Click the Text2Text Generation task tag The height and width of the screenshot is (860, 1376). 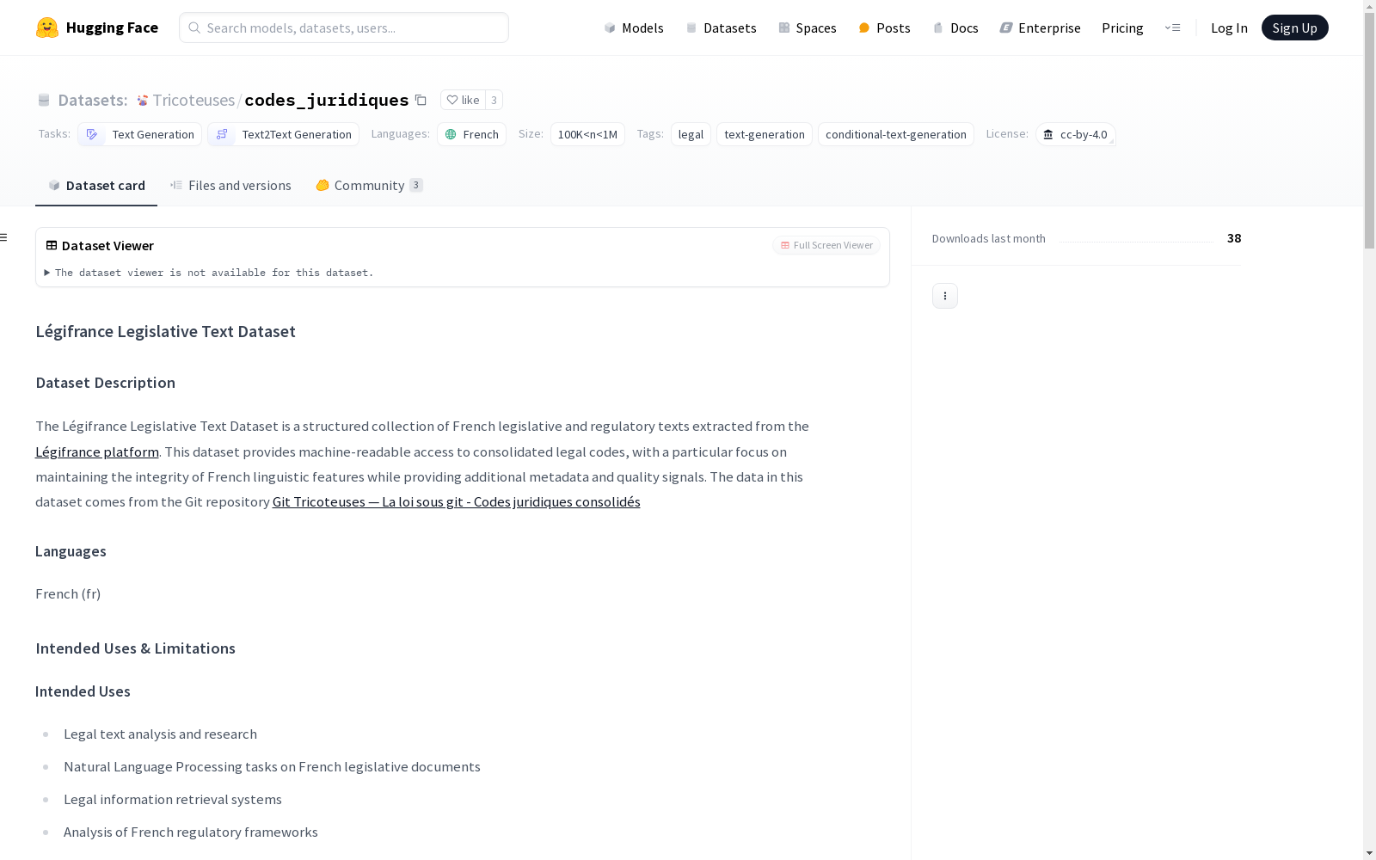pos(283,134)
